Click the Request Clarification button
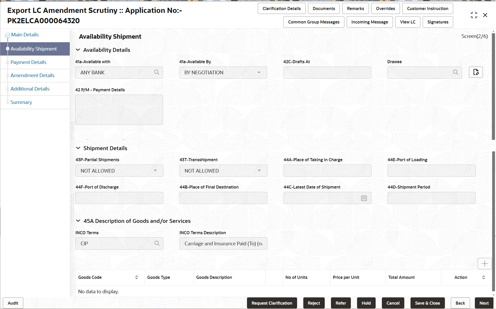496x309 pixels. [x=272, y=303]
